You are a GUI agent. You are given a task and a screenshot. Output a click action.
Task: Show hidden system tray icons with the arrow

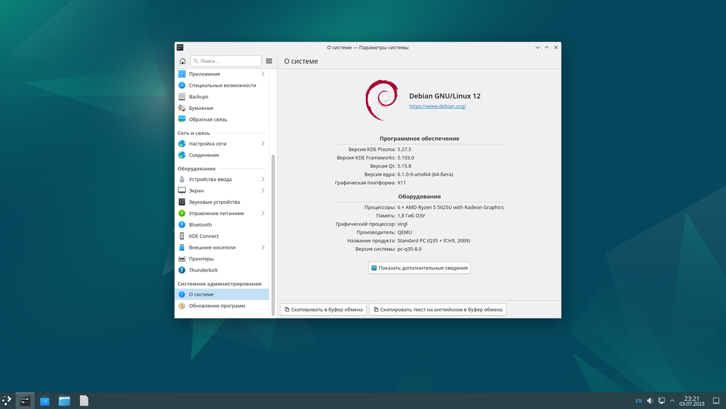pos(672,400)
